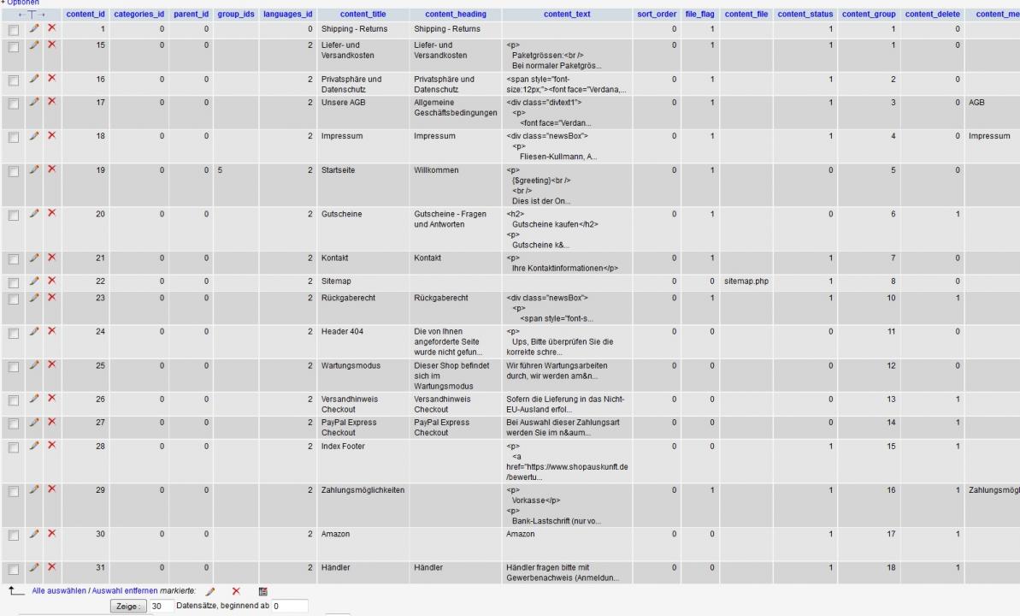Viewport: 1020px width, 616px height.
Task: Export the marked rows via bottom icon
Action: click(263, 591)
